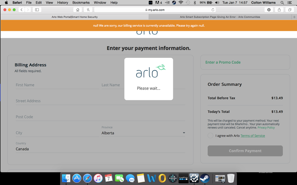Open Notification Center in menu bar
Screen dimensions: 297x185
tap(290, 3)
